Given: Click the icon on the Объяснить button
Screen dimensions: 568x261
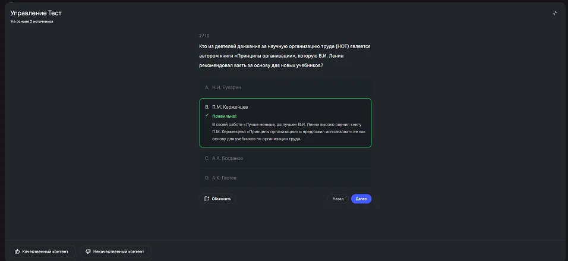Looking at the screenshot, I should point(207,199).
